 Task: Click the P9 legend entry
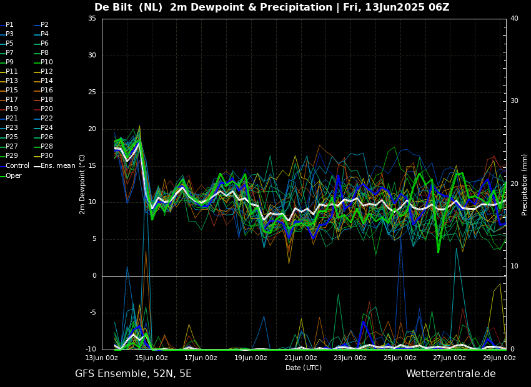coord(9,62)
